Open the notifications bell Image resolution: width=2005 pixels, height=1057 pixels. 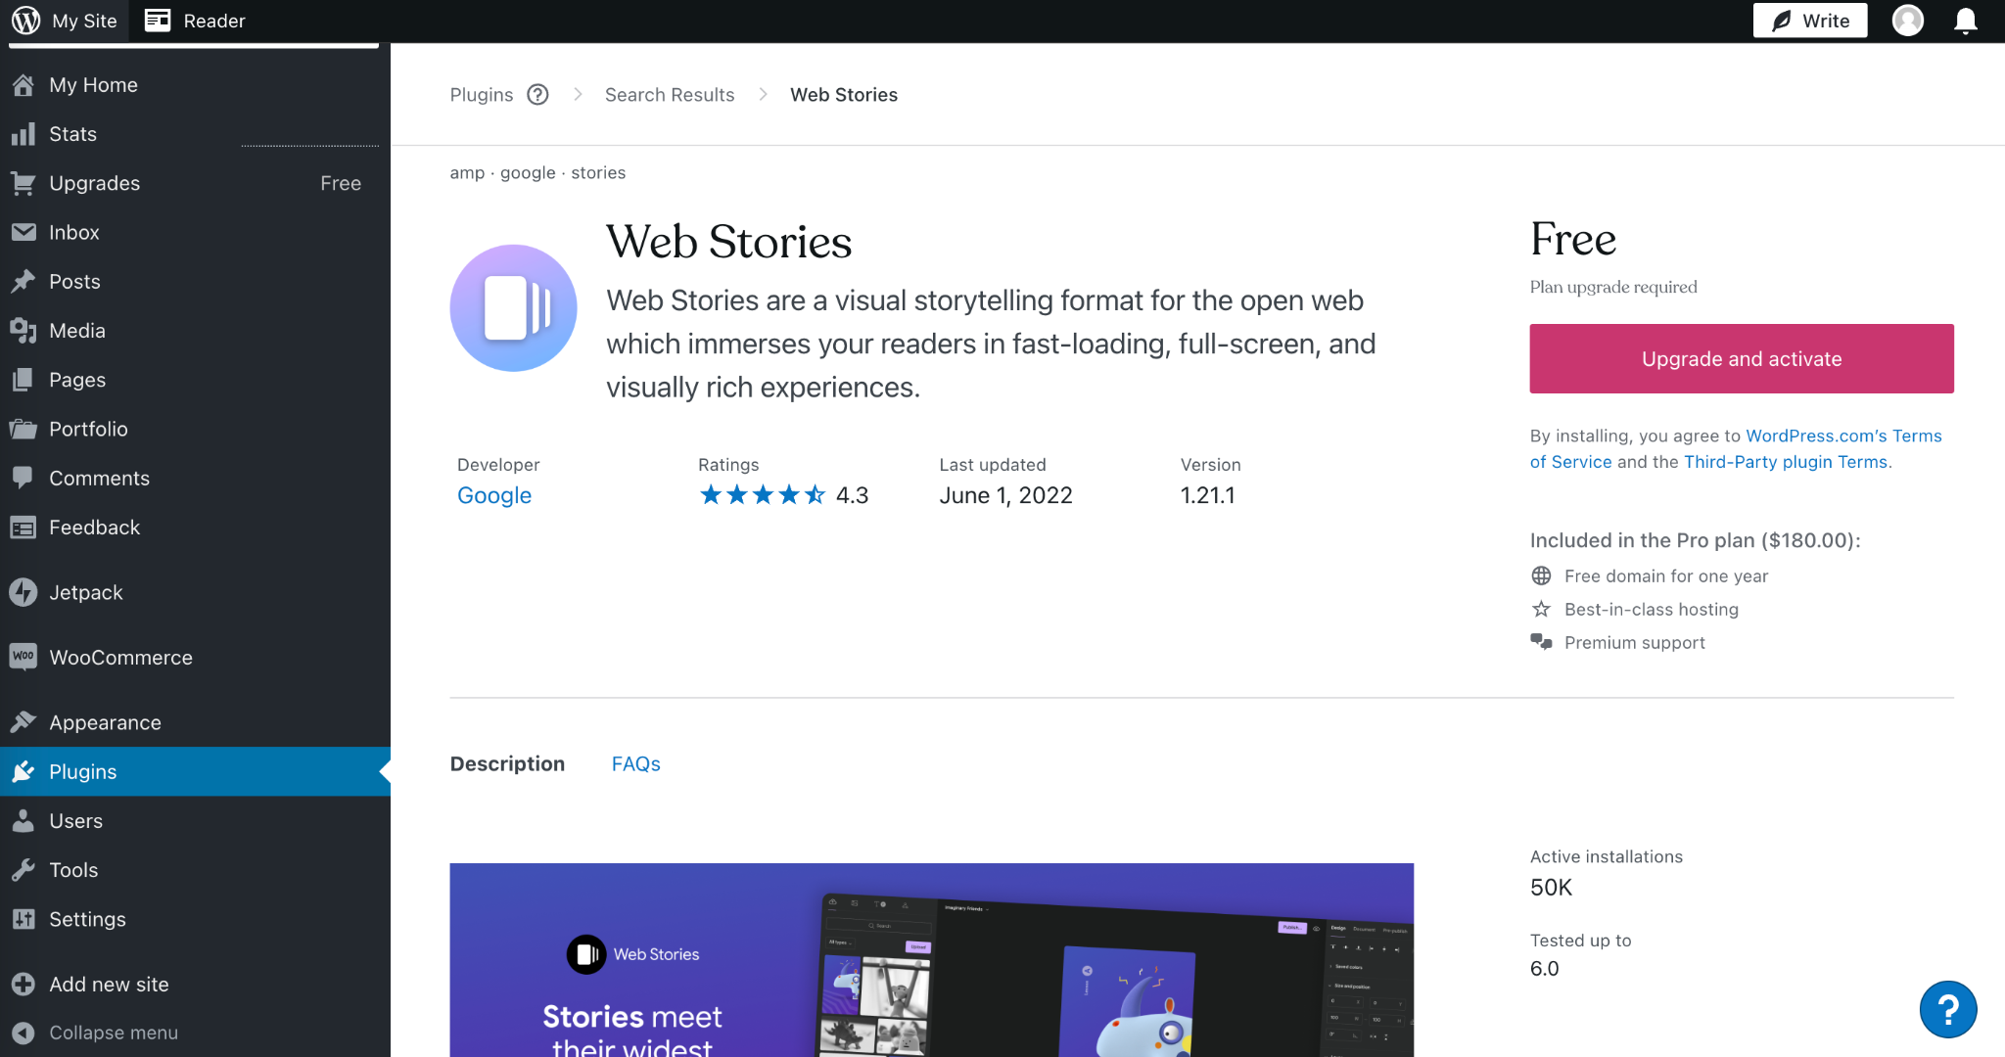pyautogui.click(x=1965, y=21)
